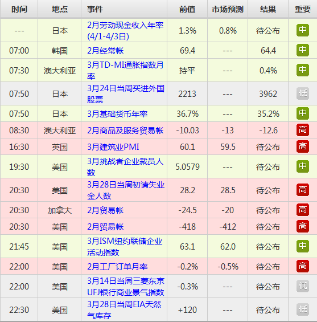Click the red 高 badge for Australia trade balance
Screen dimensions: 317x322
click(302, 130)
